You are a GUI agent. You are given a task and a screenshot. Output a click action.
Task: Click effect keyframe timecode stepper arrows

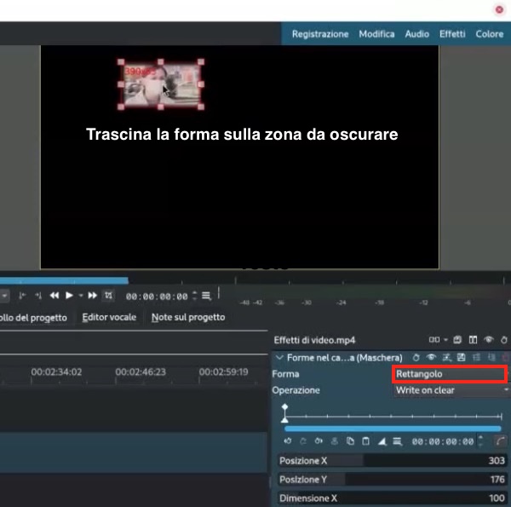click(480, 441)
